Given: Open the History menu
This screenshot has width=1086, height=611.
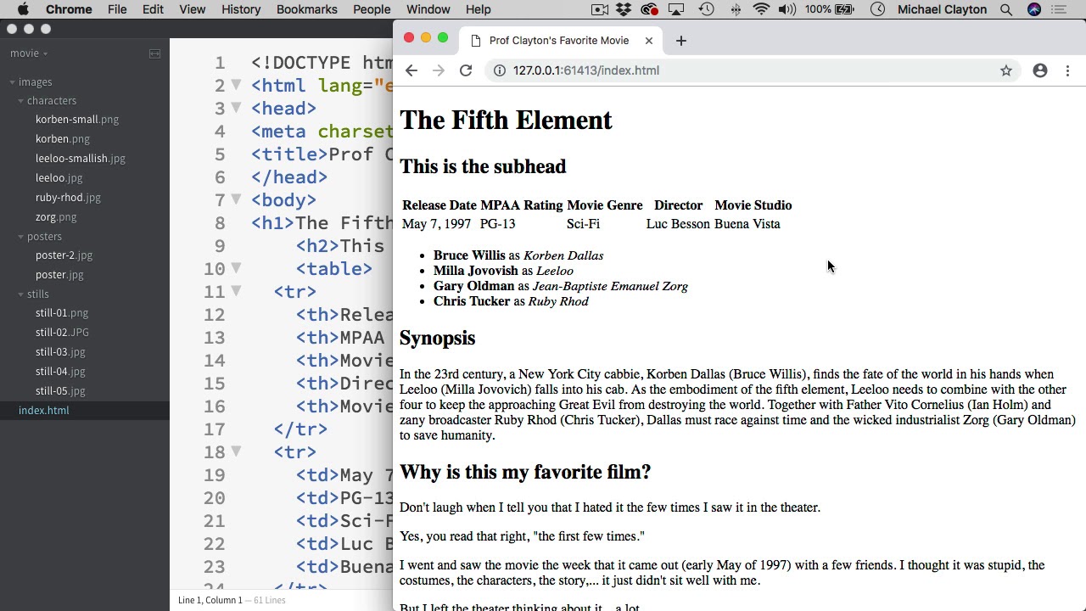Looking at the screenshot, I should 241,9.
